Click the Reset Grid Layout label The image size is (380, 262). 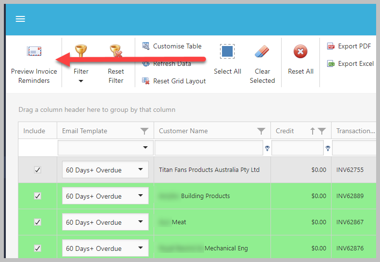click(179, 81)
